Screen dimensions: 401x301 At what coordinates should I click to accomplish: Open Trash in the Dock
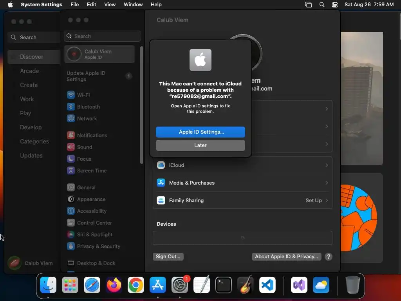[x=353, y=285]
